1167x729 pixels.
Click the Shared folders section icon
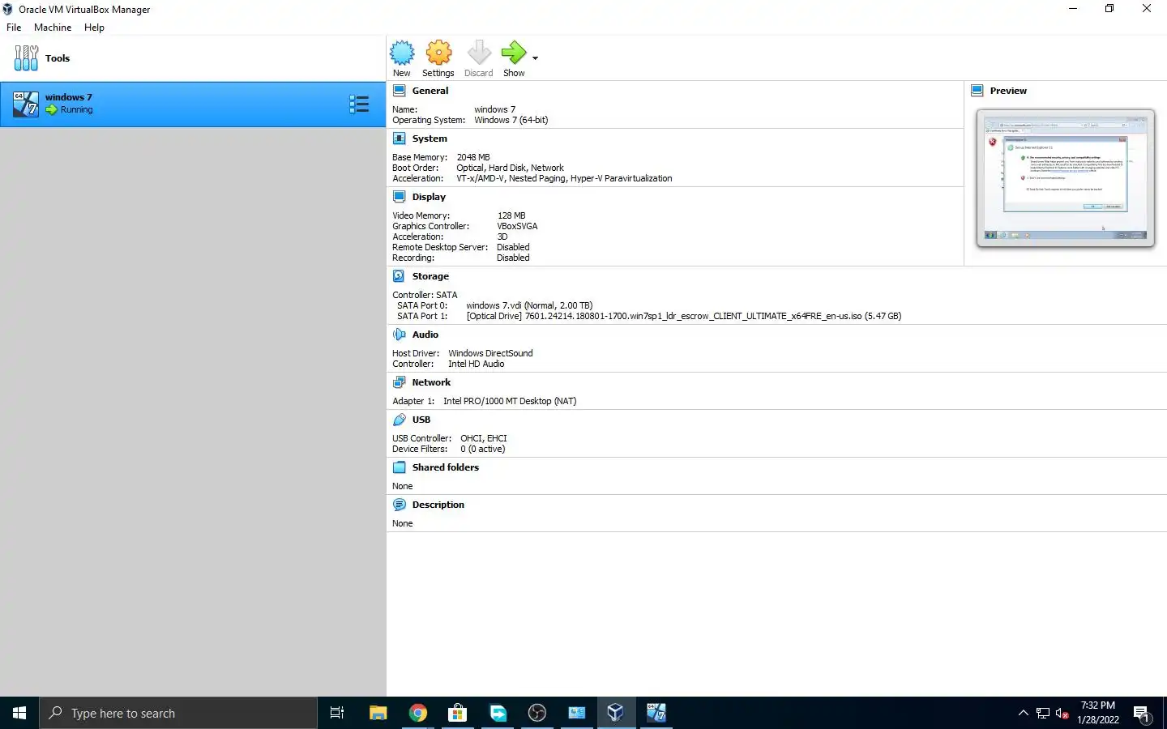[400, 467]
